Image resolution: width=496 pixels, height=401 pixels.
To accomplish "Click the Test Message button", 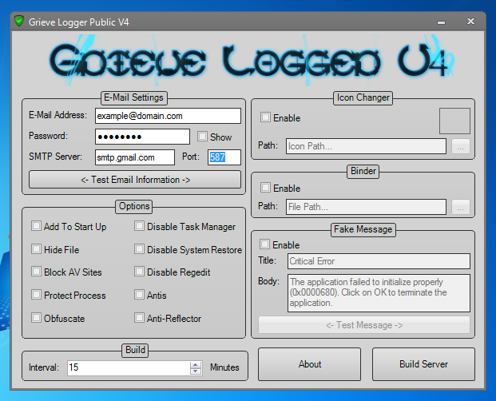I will 364,325.
